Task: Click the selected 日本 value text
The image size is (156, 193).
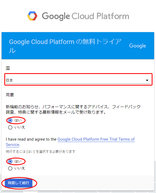Action: 9,80
